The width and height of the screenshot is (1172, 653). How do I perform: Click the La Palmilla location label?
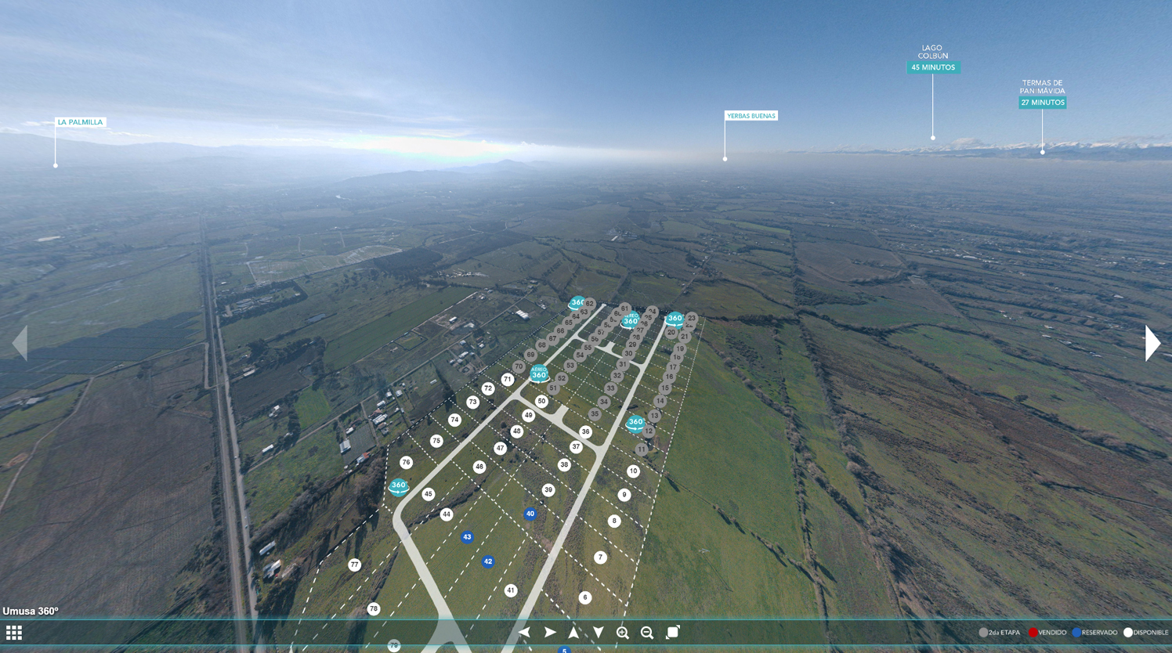(x=80, y=122)
